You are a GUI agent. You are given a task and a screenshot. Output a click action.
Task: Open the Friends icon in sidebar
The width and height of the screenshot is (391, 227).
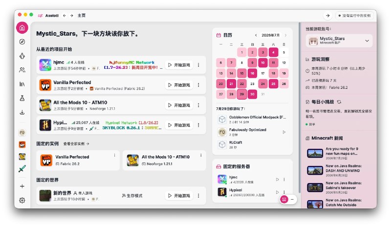[22, 70]
